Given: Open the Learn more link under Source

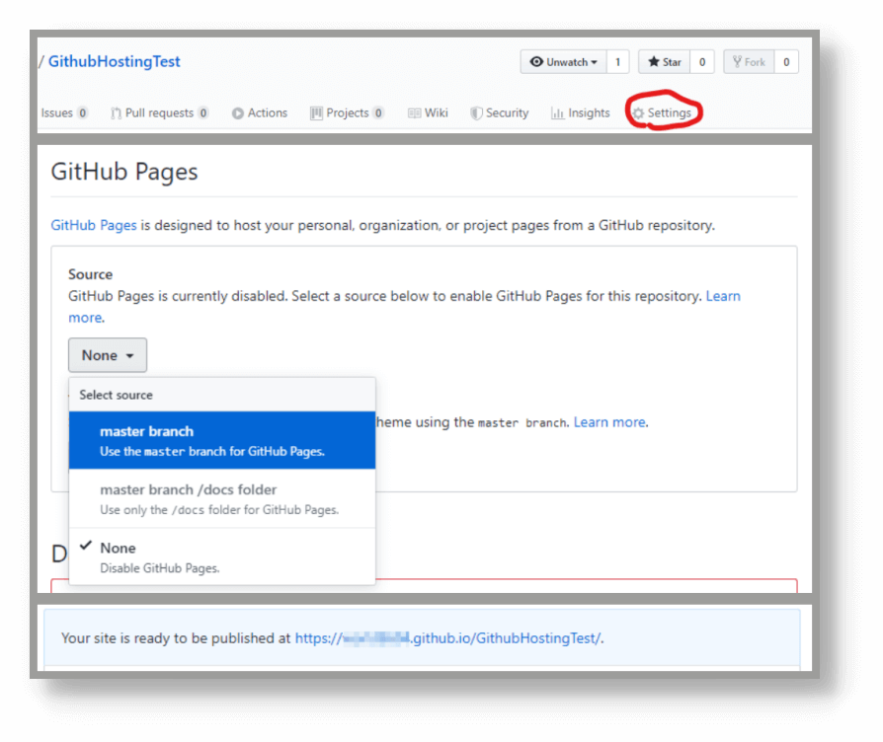Looking at the screenshot, I should pos(723,296).
